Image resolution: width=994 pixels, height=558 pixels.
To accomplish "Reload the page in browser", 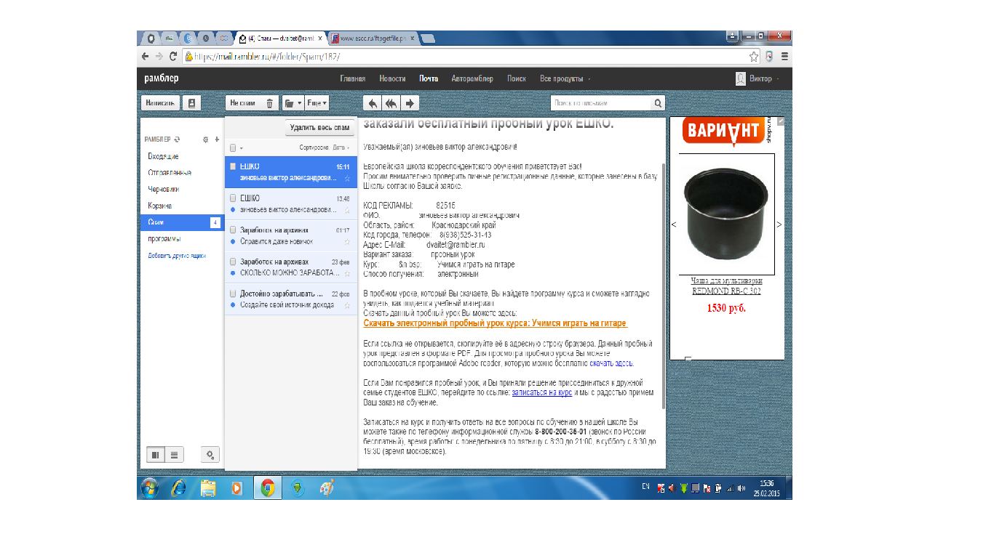I will (x=173, y=56).
